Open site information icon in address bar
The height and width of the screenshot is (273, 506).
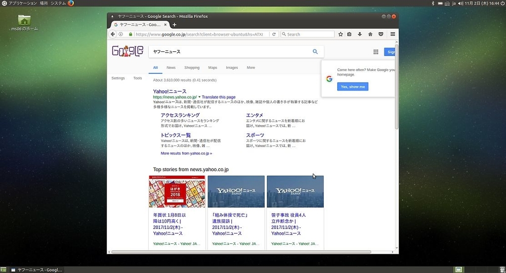pos(121,34)
